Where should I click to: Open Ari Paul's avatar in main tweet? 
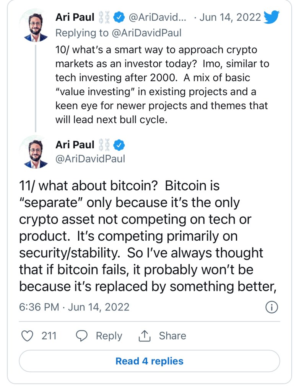(x=35, y=152)
